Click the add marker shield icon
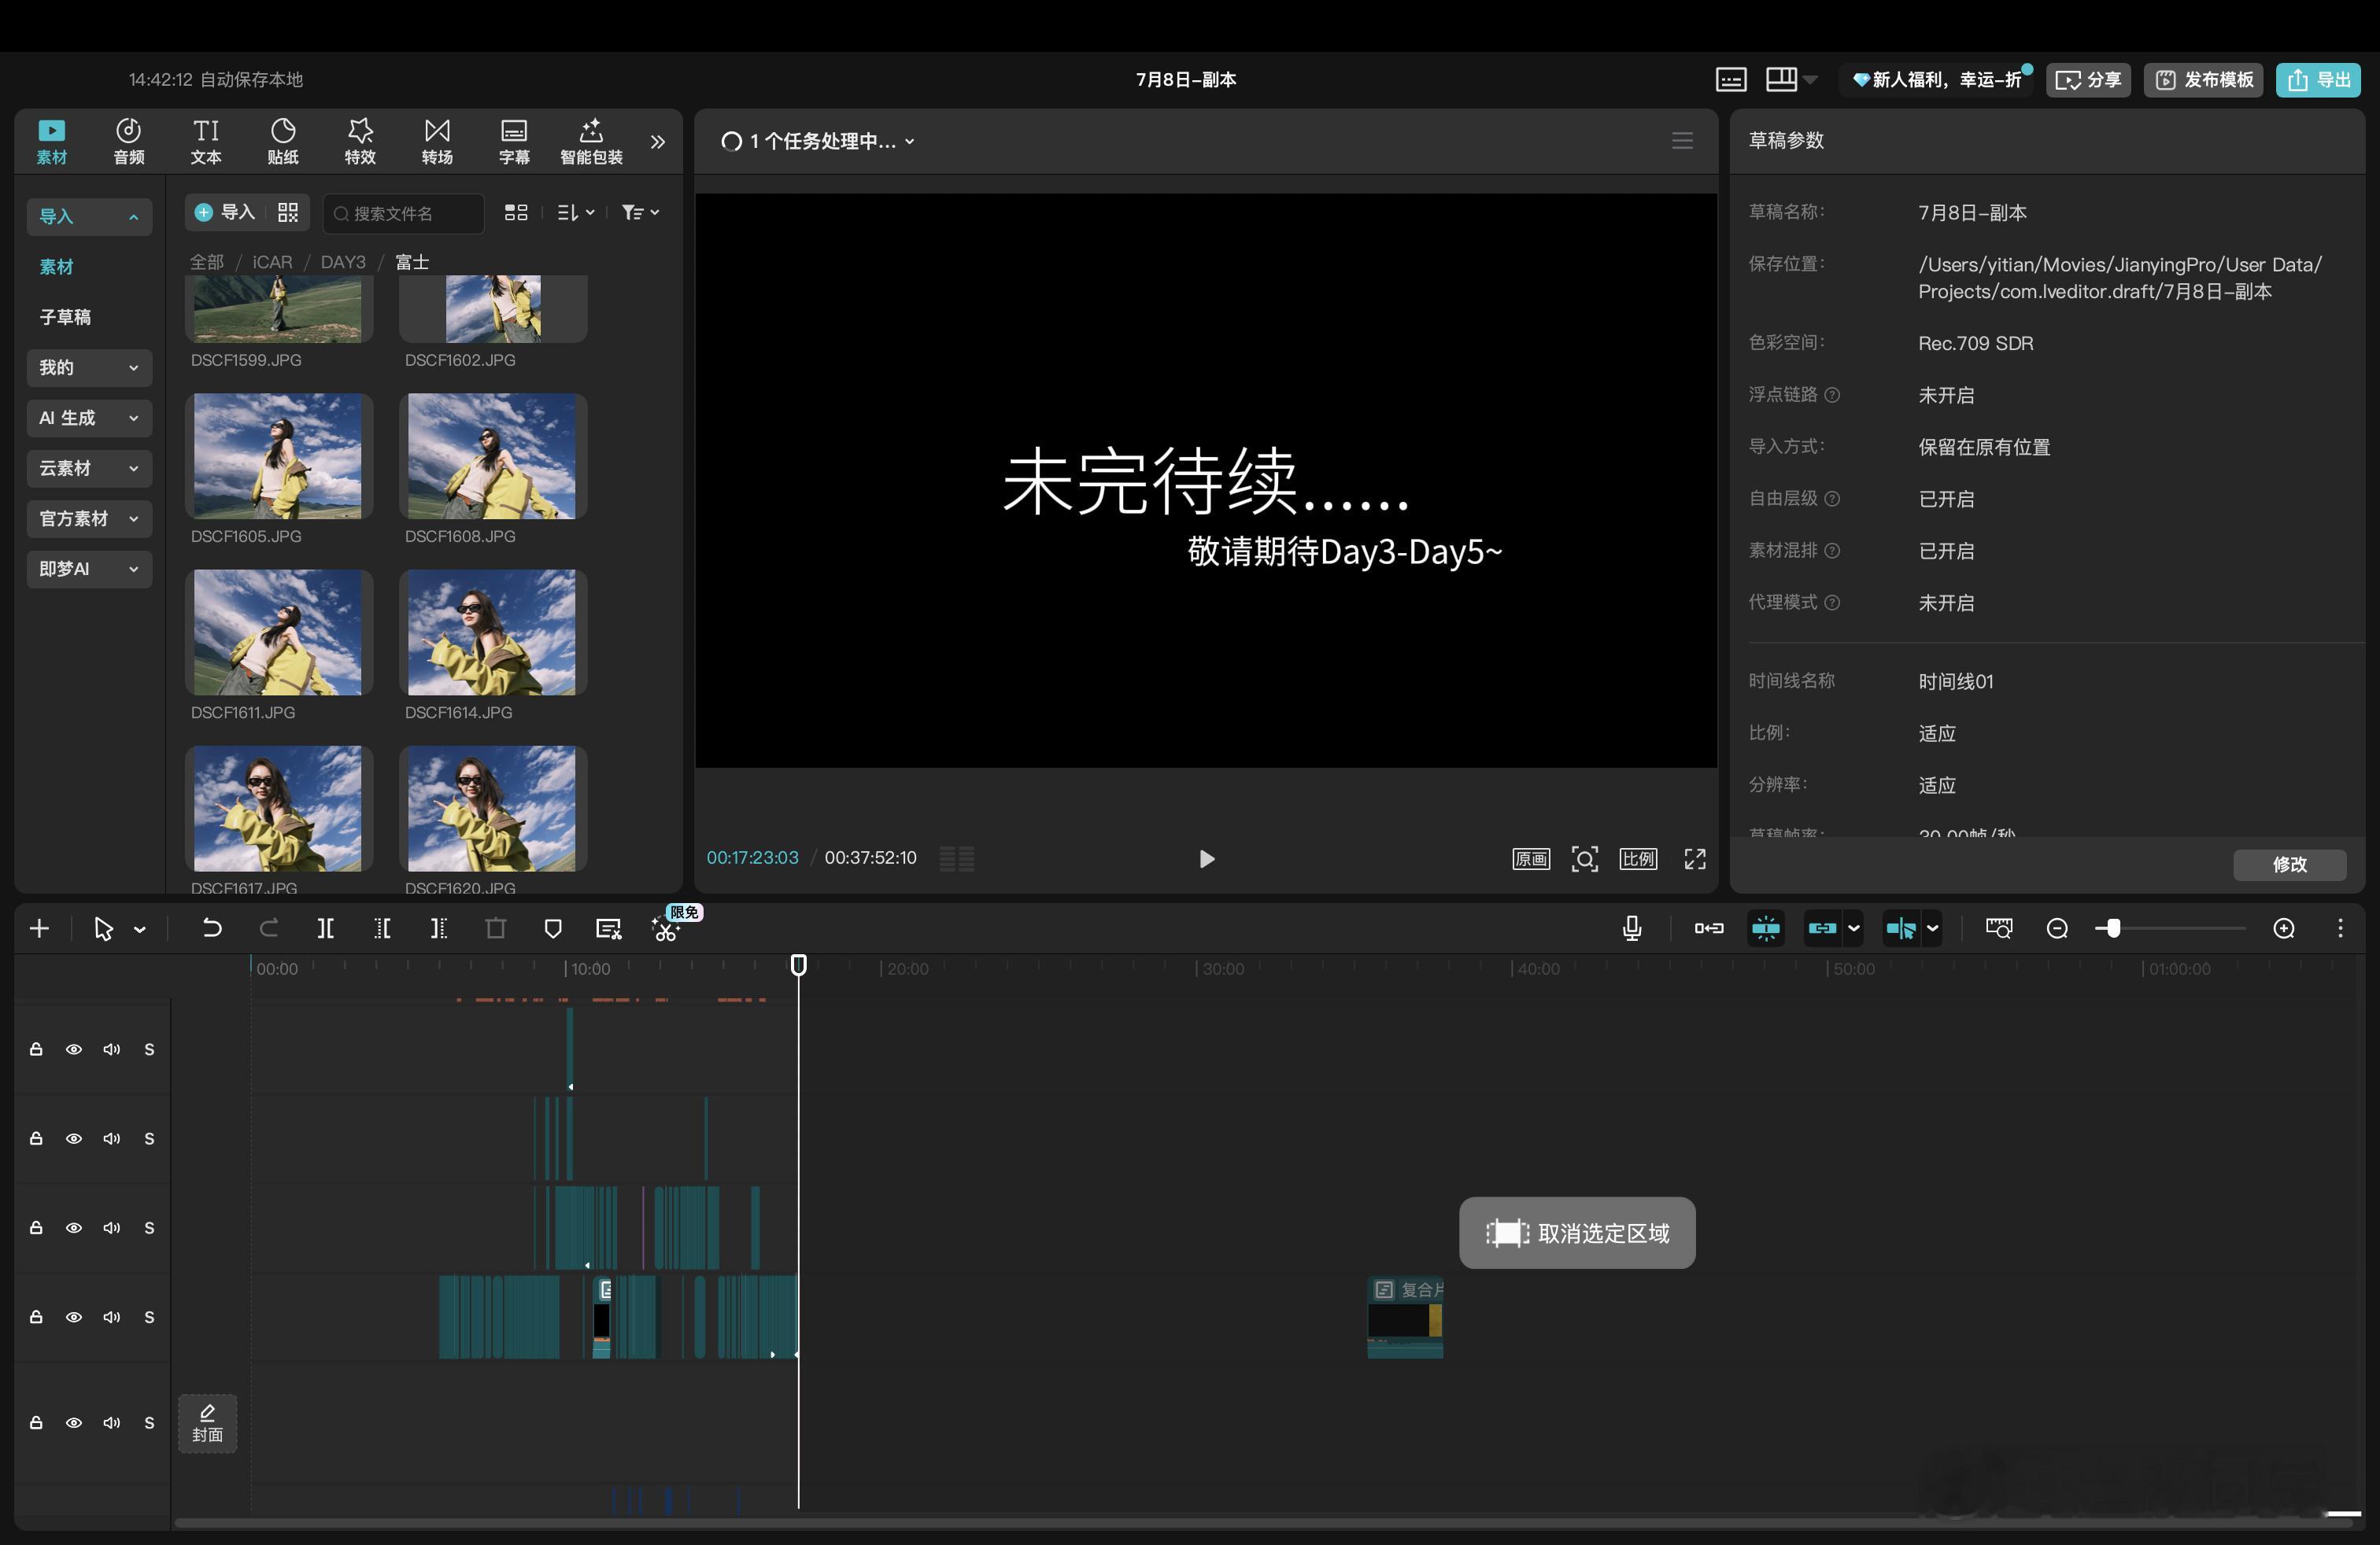Screen dimensions: 2380x1545 pyautogui.click(x=552, y=928)
